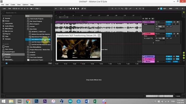Open User Library under Places
This screenshot has width=186, height=104.
point(9,49)
